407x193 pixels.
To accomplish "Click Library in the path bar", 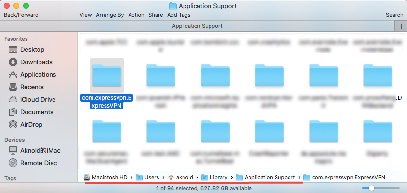I will pyautogui.click(x=218, y=177).
